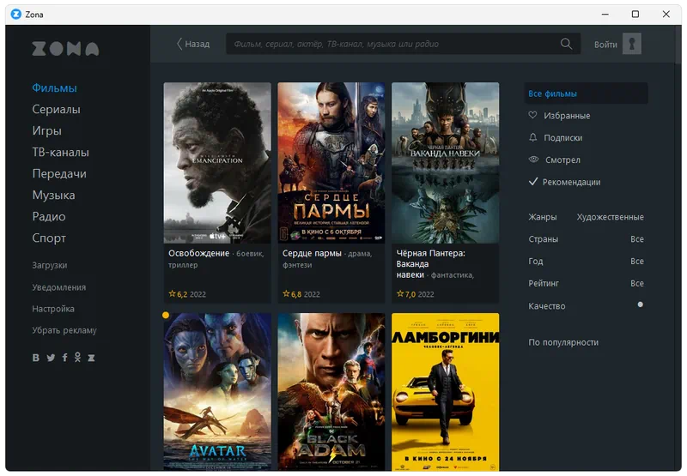The height and width of the screenshot is (476, 687).
Task: Open Загрузки downloads page
Action: [50, 265]
